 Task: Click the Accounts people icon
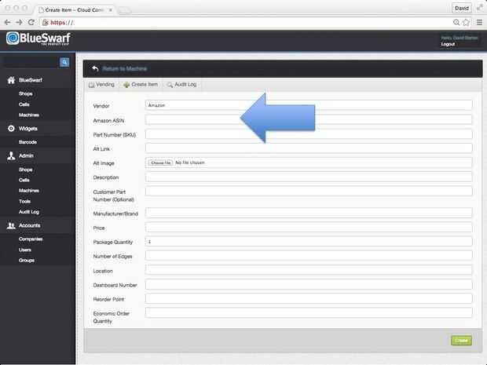[11, 225]
